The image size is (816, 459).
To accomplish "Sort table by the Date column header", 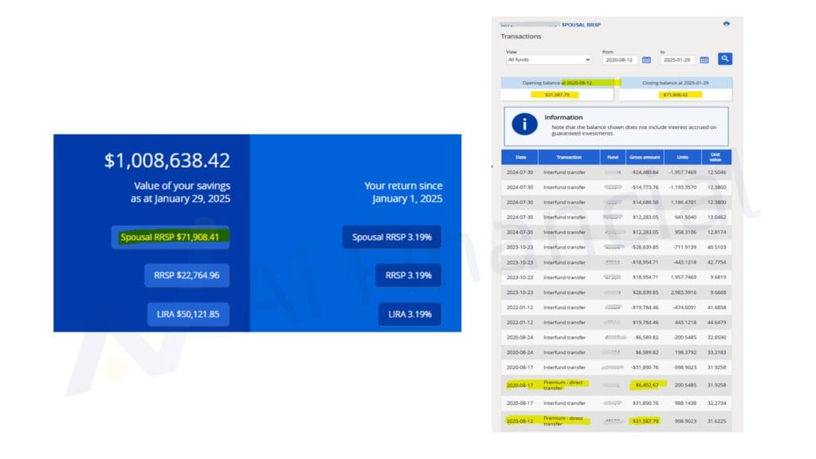I will click(520, 158).
